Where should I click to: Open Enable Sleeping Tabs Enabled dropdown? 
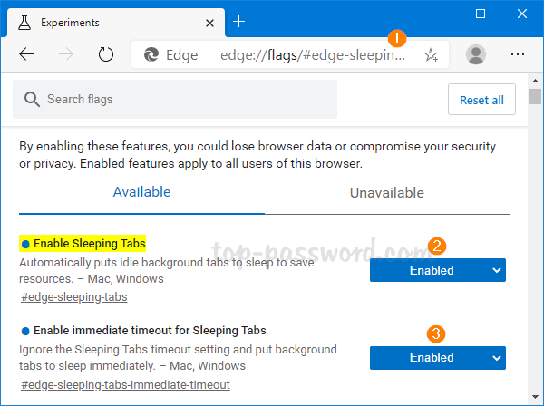pos(437,270)
